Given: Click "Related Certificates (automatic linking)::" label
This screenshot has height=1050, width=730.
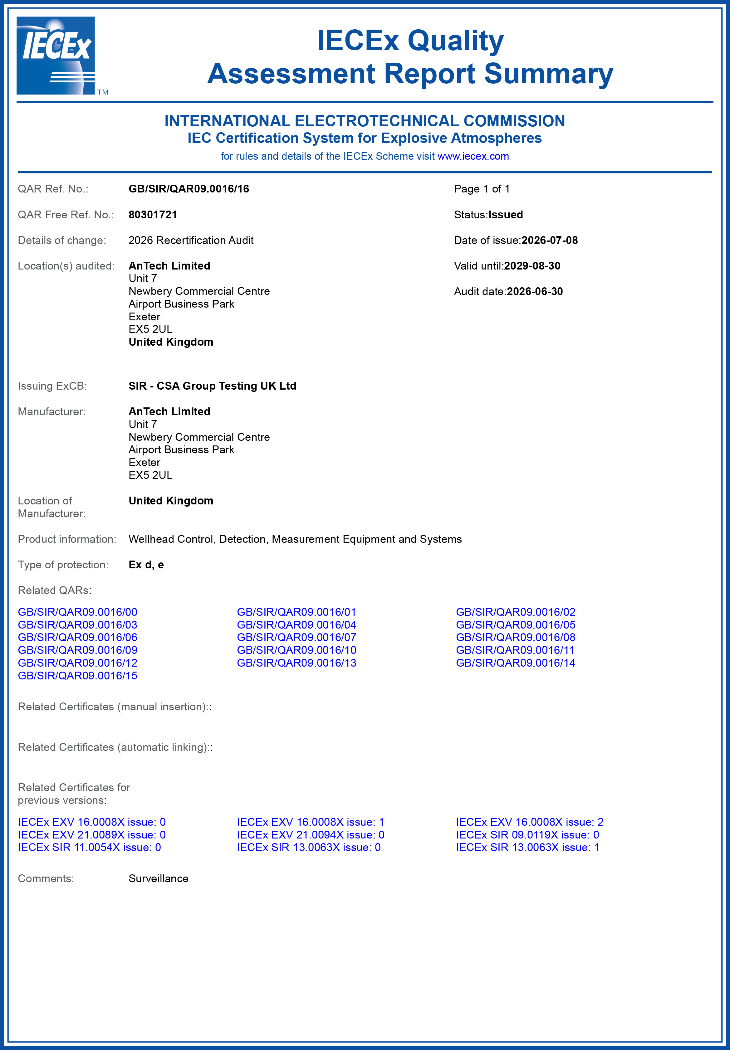Looking at the screenshot, I should (115, 747).
